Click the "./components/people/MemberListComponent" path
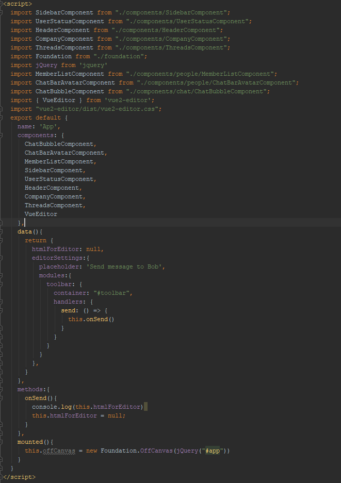Viewport: 341px width, 483px height. point(200,74)
